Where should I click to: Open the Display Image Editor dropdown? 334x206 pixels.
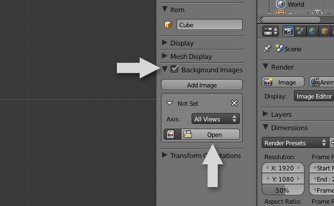314,96
